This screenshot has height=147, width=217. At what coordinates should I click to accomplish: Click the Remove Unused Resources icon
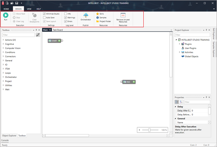[123, 15]
